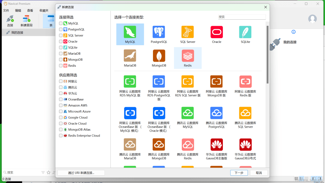Pick the SQL Server connection icon
325x183 pixels.
(x=188, y=32)
